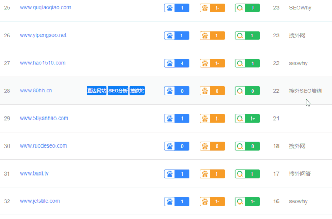Screen dimensions: 332x219
Task: Click keyword 搜外网 in row 30
Action: tap(297, 146)
